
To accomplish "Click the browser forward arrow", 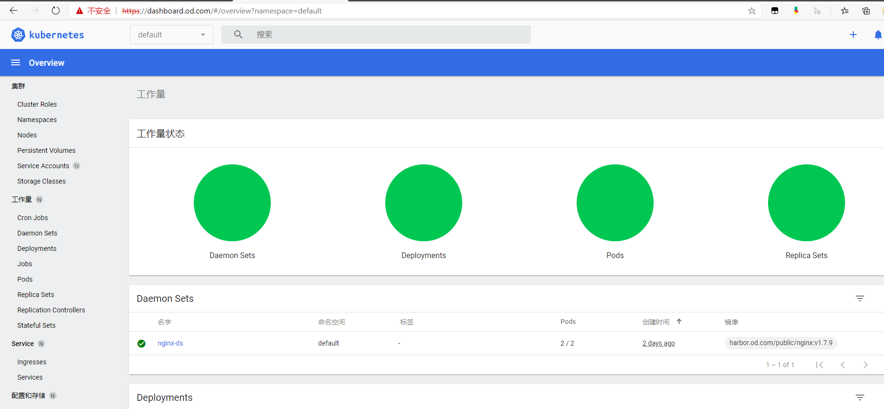I will click(x=35, y=11).
